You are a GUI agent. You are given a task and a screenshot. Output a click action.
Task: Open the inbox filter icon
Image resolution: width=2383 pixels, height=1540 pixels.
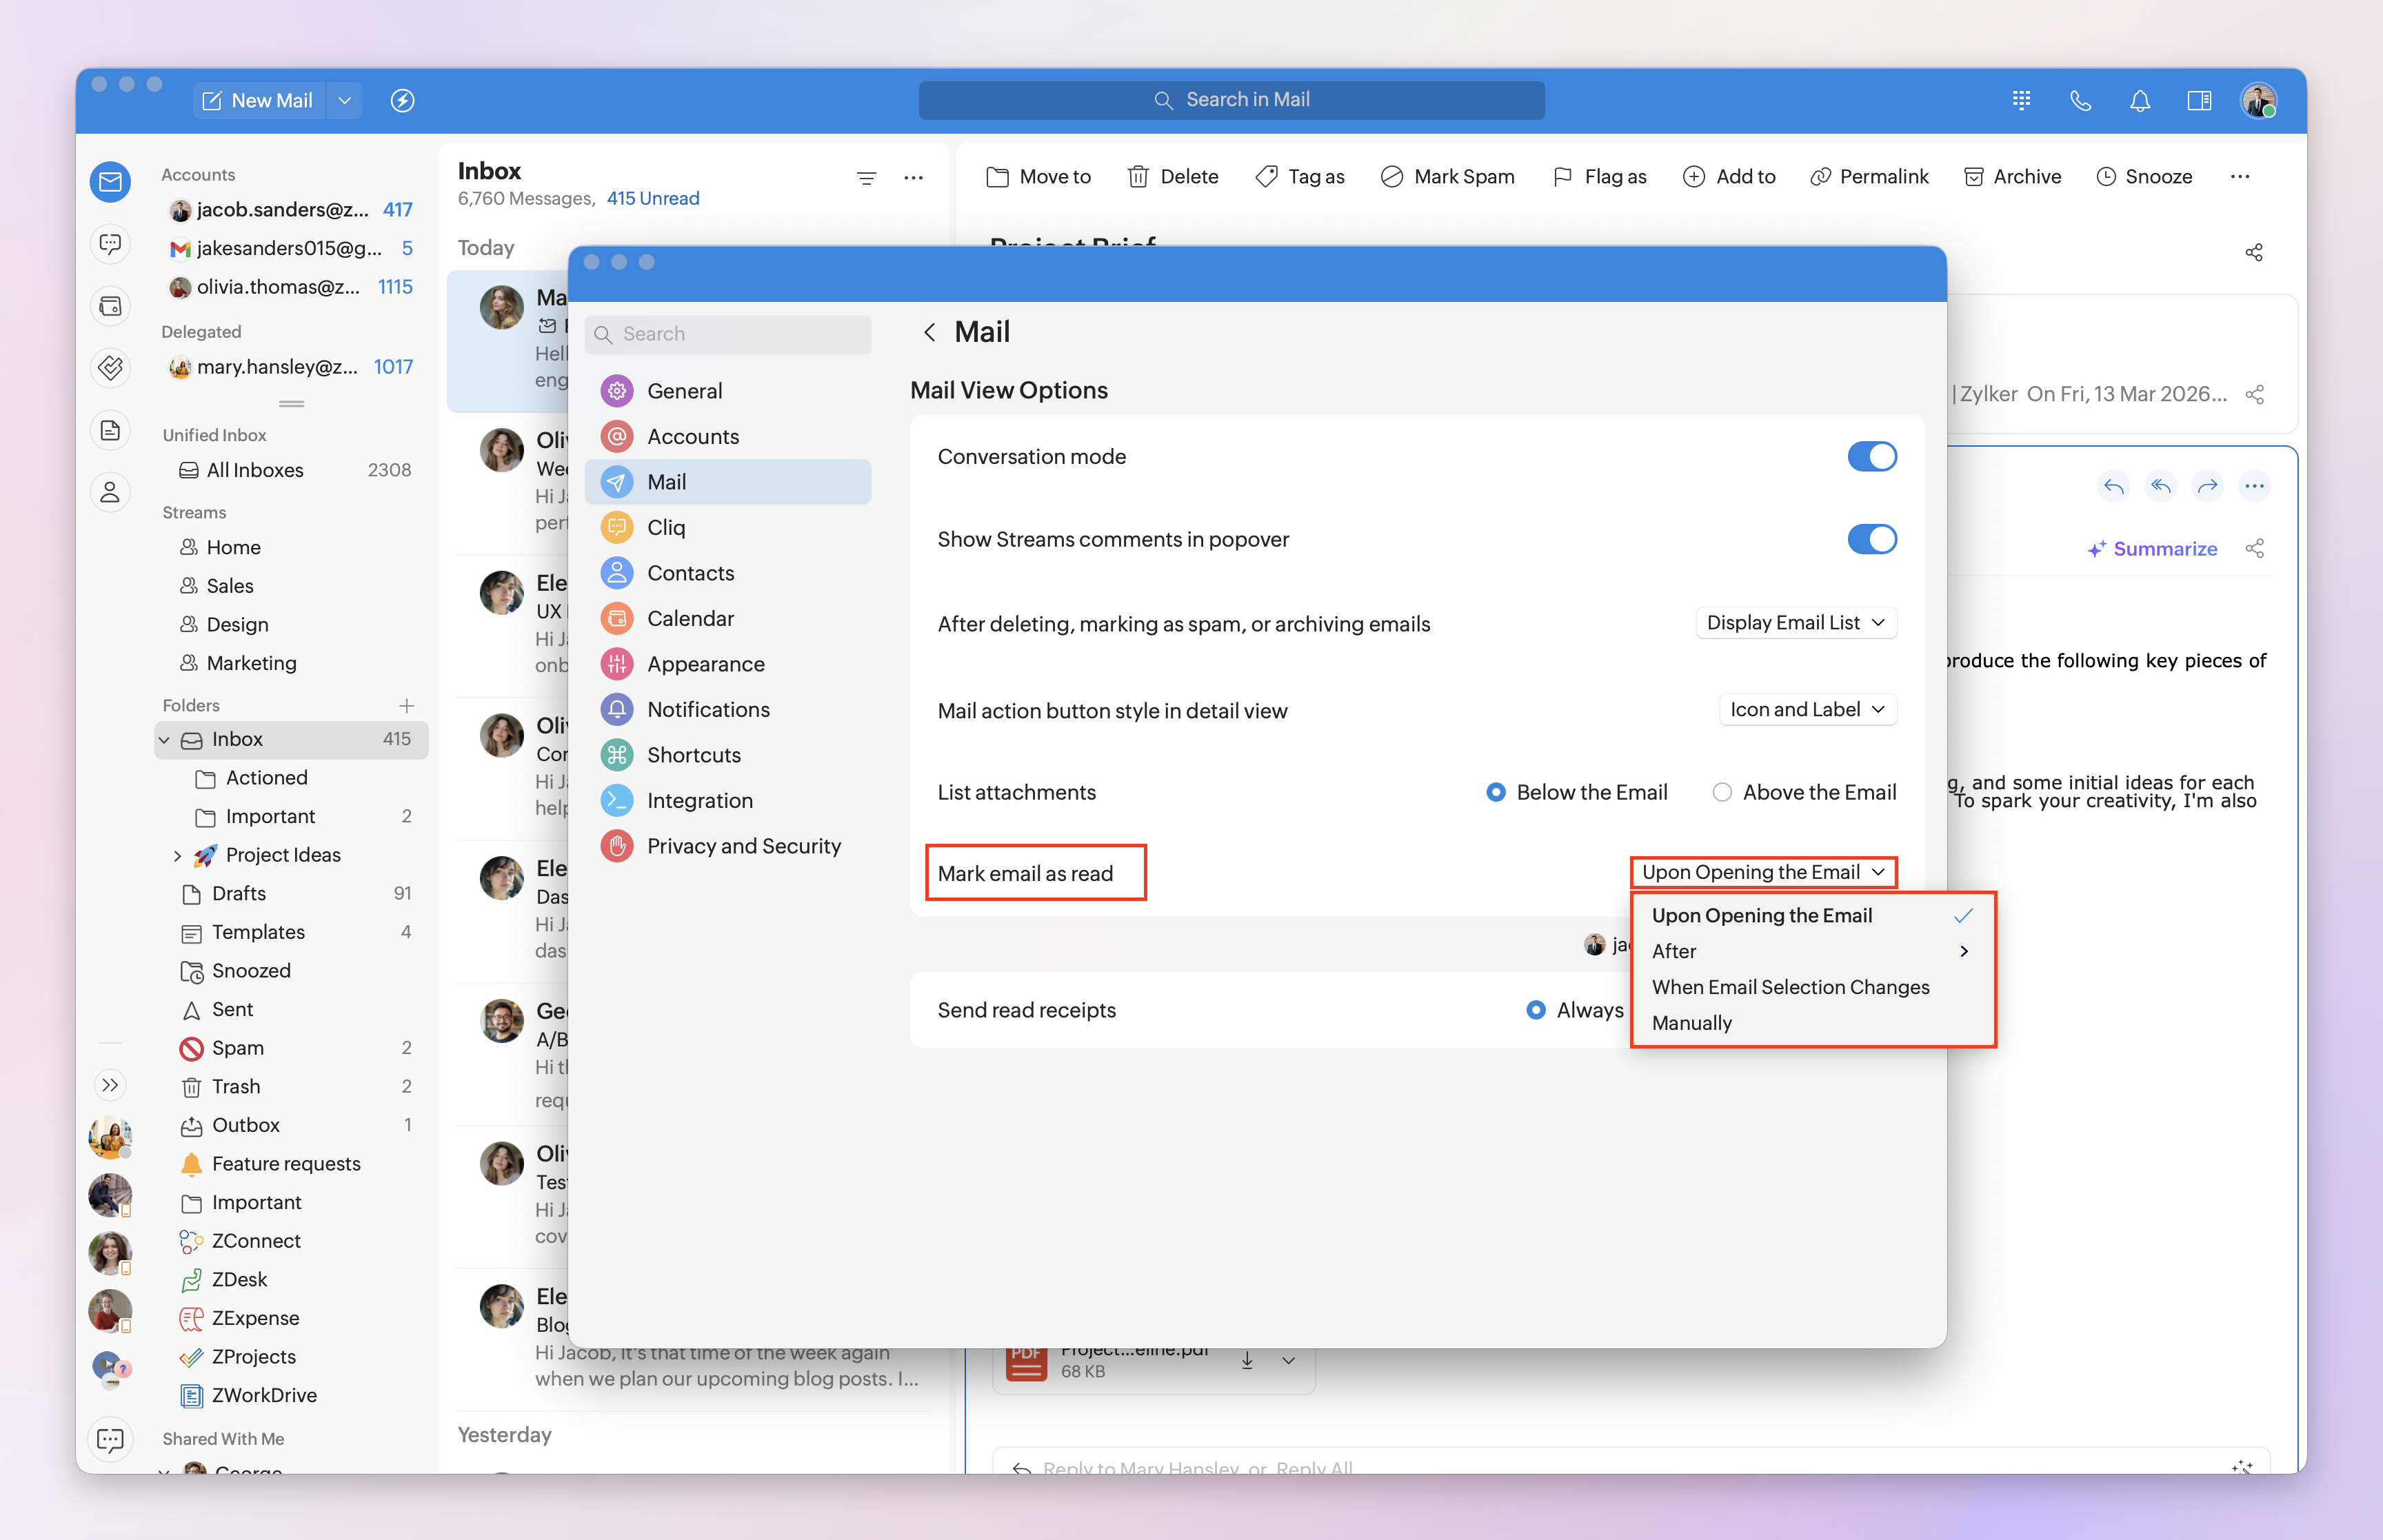point(866,178)
